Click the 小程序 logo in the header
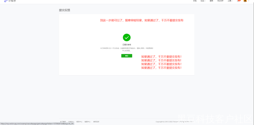Image resolution: width=254 pixels, height=125 pixels. pos(10,1)
